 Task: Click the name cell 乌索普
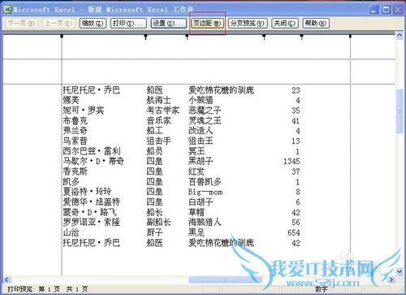76,141
